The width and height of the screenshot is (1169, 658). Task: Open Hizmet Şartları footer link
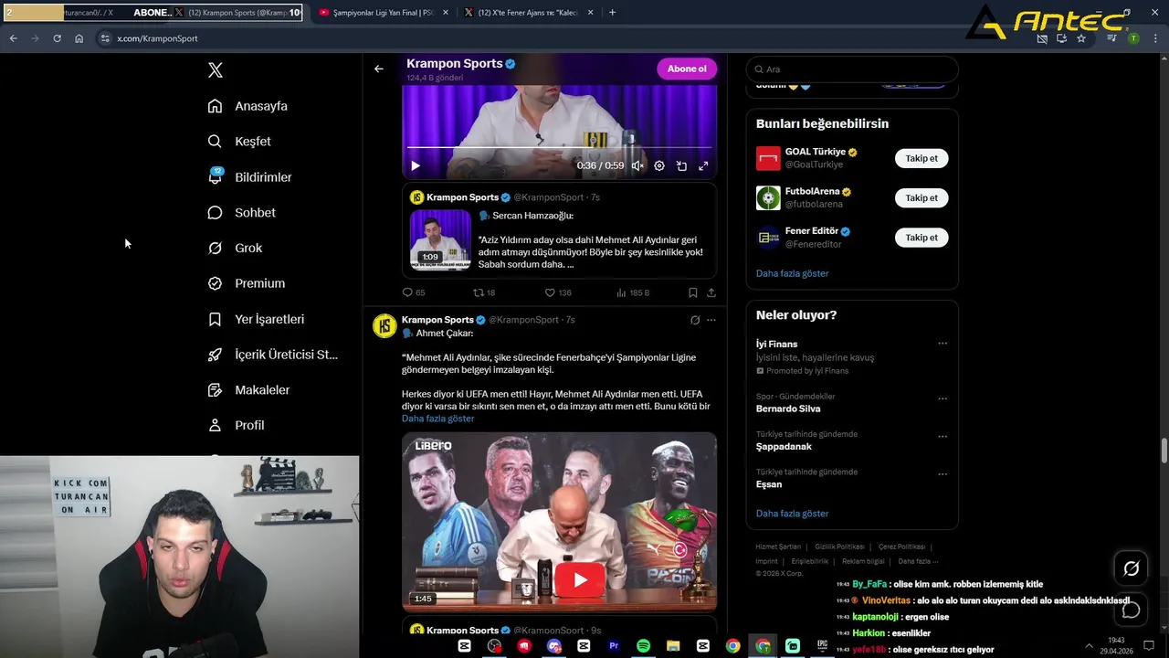pos(778,547)
